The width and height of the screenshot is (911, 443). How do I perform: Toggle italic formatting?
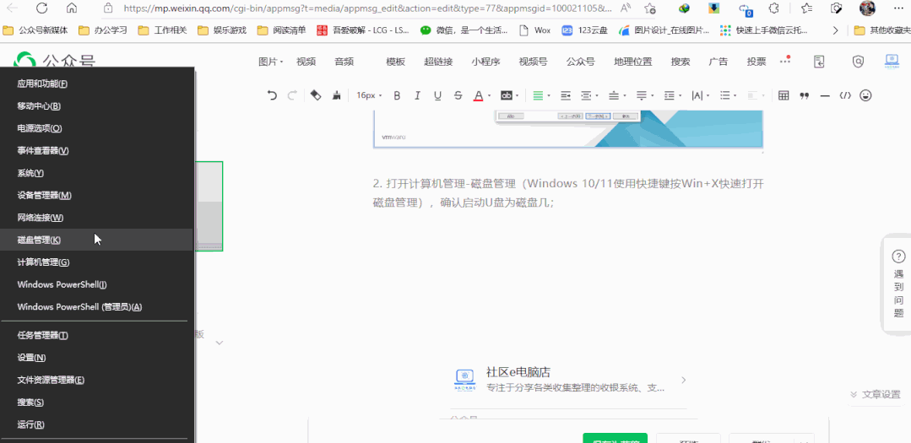pos(417,96)
